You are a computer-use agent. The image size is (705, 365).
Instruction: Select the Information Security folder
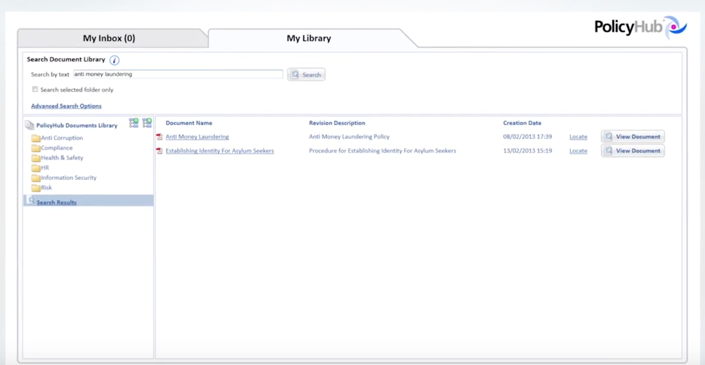pos(68,178)
